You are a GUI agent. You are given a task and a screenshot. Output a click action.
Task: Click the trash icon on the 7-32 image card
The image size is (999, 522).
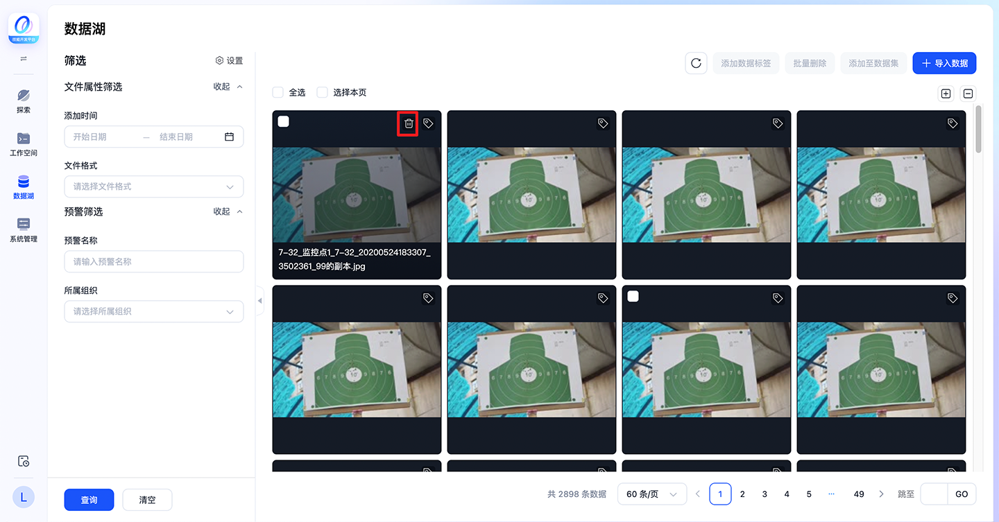coord(409,123)
